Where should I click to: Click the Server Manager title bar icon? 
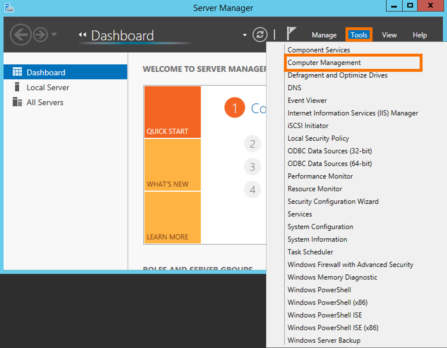coord(9,8)
